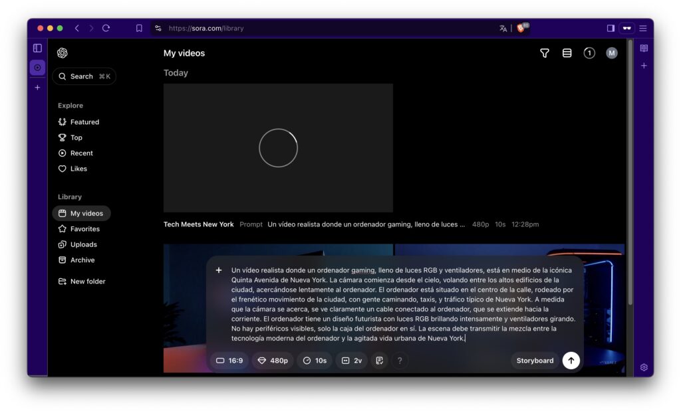Toggle browser sidebar panel icon

[38, 48]
